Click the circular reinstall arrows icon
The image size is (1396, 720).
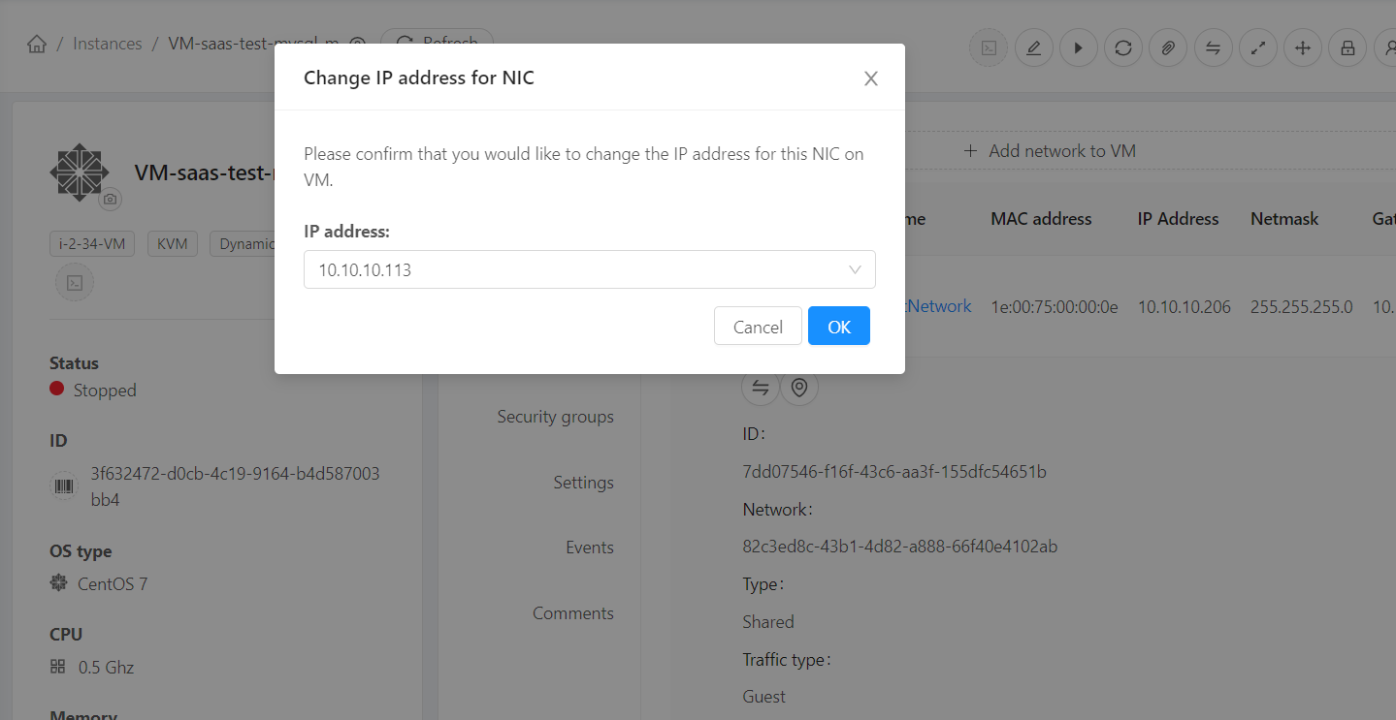[1123, 47]
